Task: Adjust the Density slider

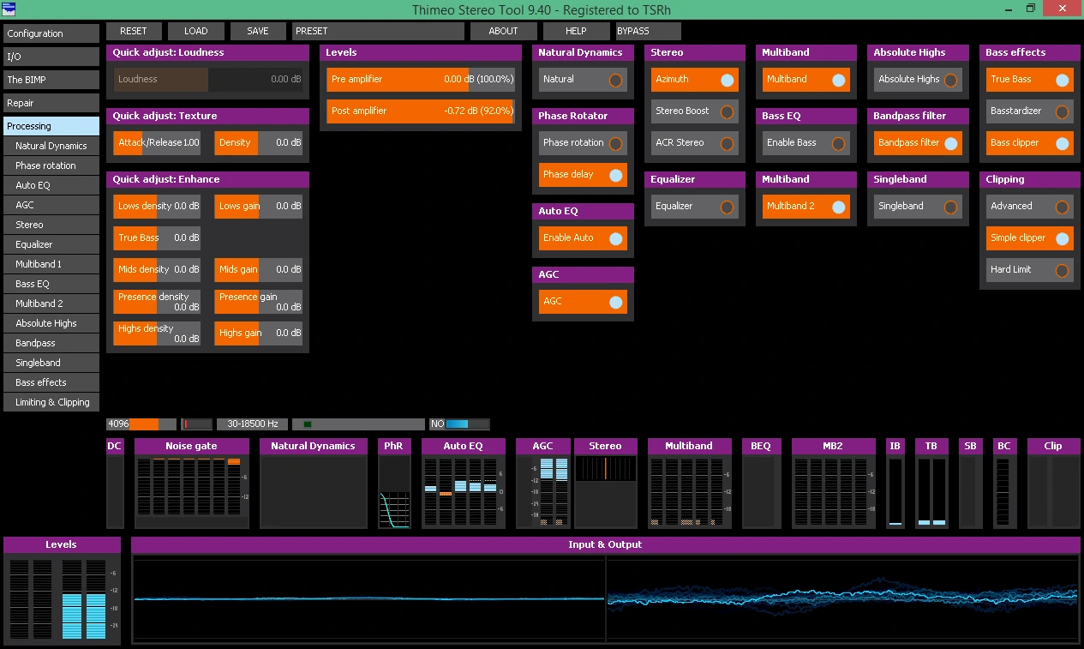Action: tap(259, 142)
